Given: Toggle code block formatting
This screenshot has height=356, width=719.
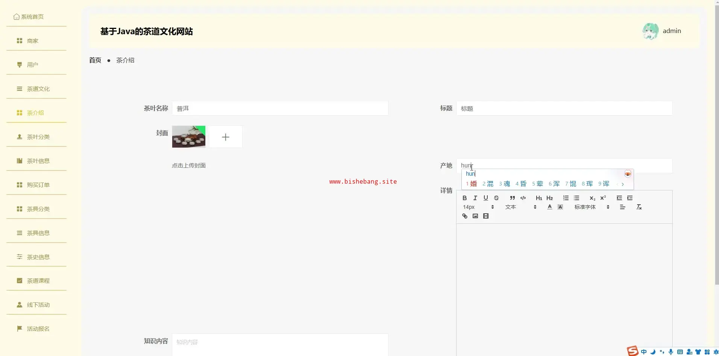Looking at the screenshot, I should point(523,198).
